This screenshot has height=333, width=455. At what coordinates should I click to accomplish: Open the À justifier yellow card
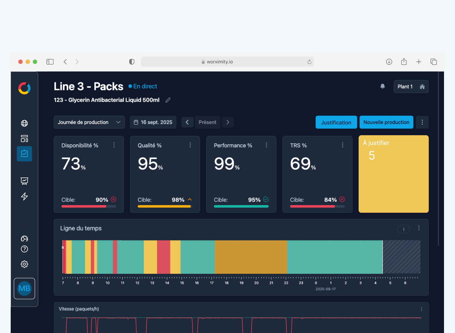393,174
